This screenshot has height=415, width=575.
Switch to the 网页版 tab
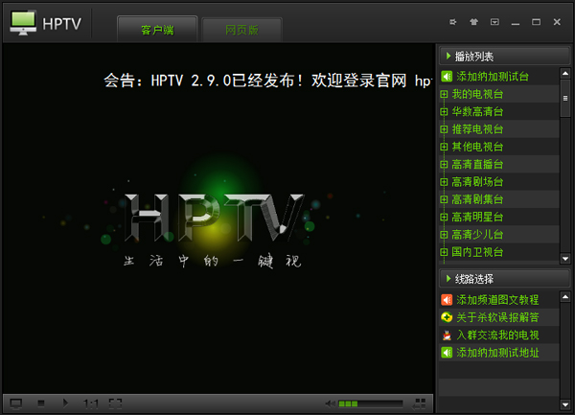point(241,30)
